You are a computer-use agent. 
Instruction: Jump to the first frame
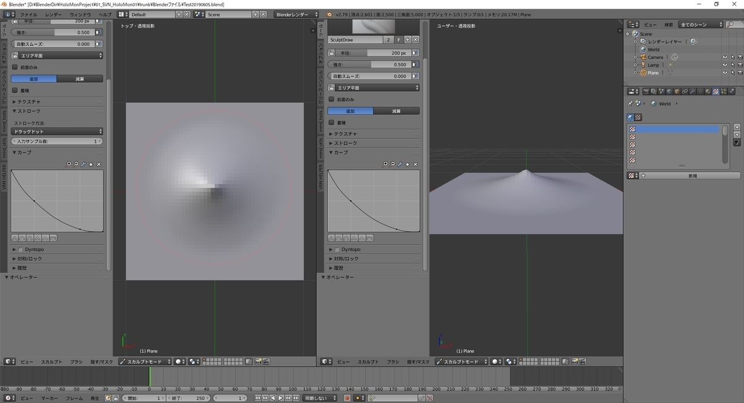tap(258, 398)
